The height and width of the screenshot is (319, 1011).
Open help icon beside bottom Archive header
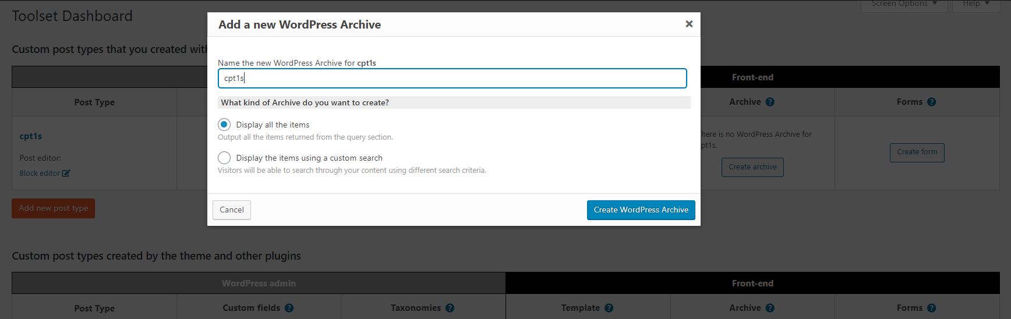(x=770, y=308)
